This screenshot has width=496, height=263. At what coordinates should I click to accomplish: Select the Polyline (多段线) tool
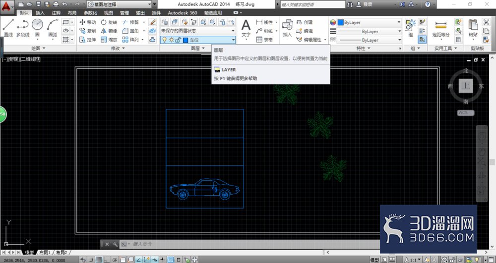tap(22, 27)
